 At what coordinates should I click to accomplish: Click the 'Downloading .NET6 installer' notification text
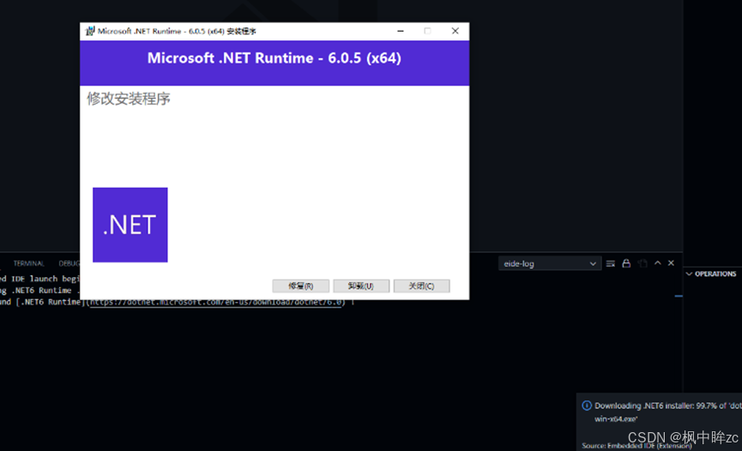tap(667, 412)
